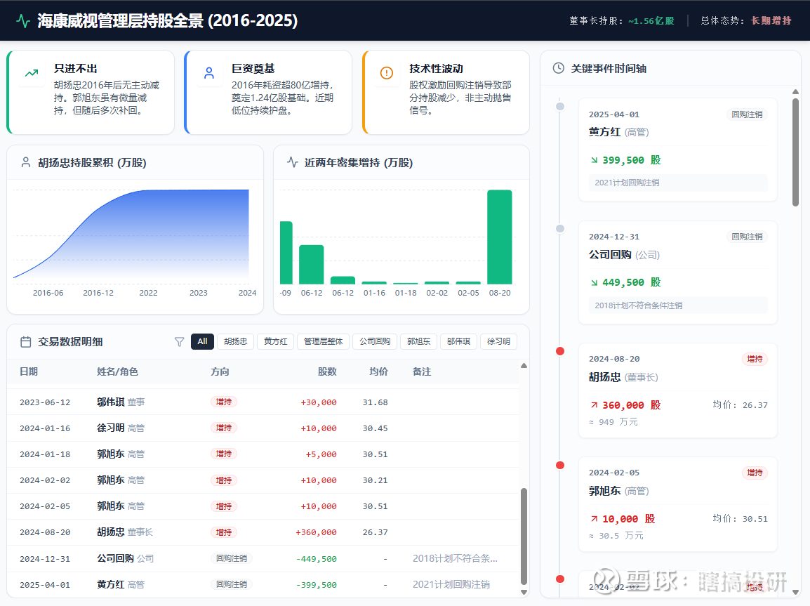This screenshot has width=810, height=606.
Task: Click the 回购注销 badge in 2024-12-31 table row
Action: [232, 558]
